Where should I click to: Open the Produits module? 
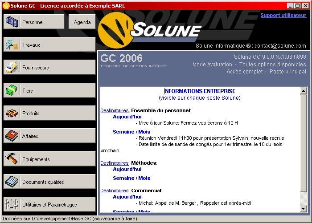pyautogui.click(x=49, y=114)
